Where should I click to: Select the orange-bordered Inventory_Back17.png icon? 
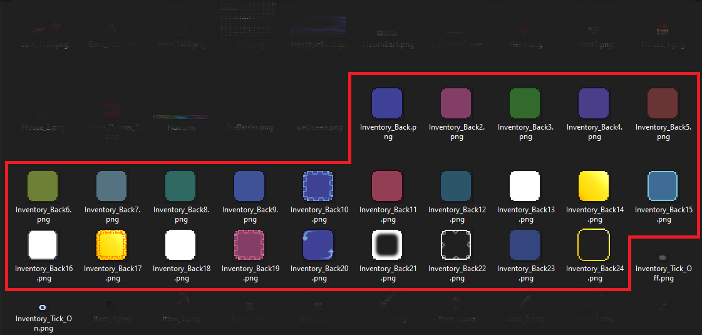point(111,245)
